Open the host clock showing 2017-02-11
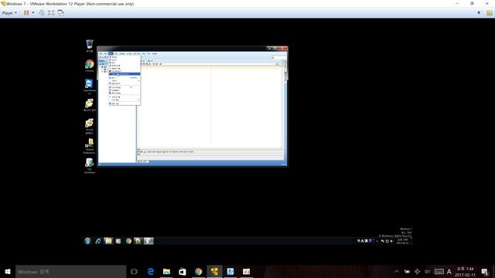 pos(466,271)
